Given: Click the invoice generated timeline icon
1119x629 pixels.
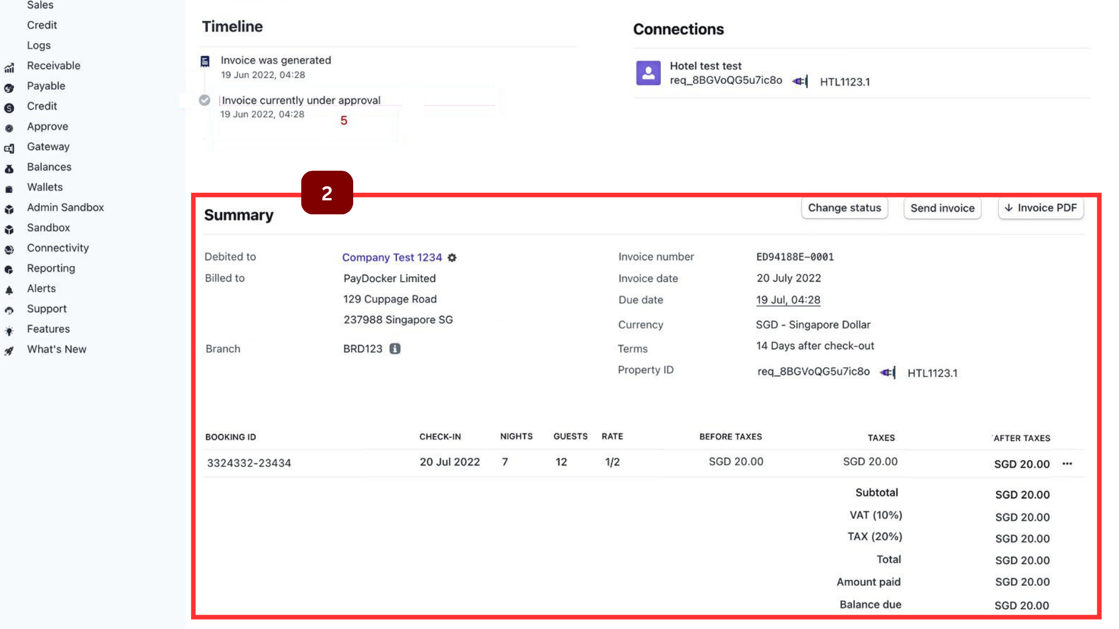Looking at the screenshot, I should [205, 61].
